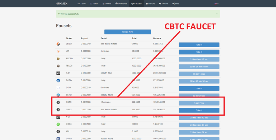Open the History menu
The height and width of the screenshot is (140, 276).
[x=150, y=3]
